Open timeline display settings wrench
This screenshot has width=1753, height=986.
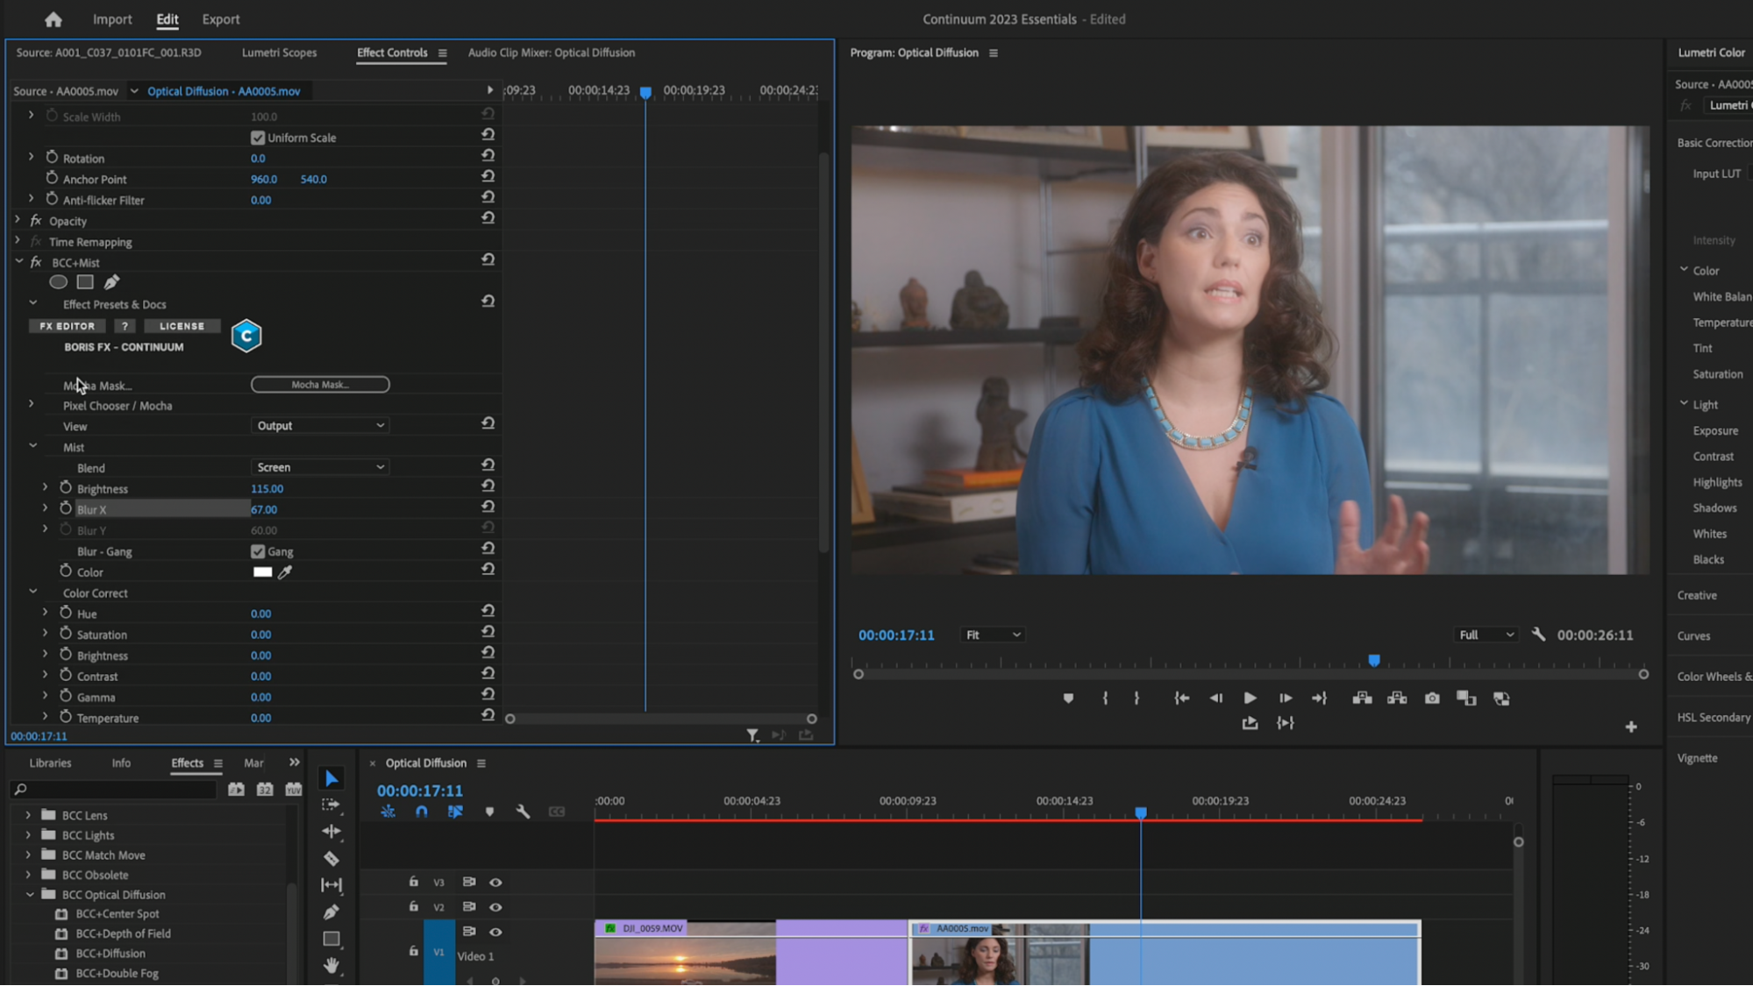(x=523, y=812)
